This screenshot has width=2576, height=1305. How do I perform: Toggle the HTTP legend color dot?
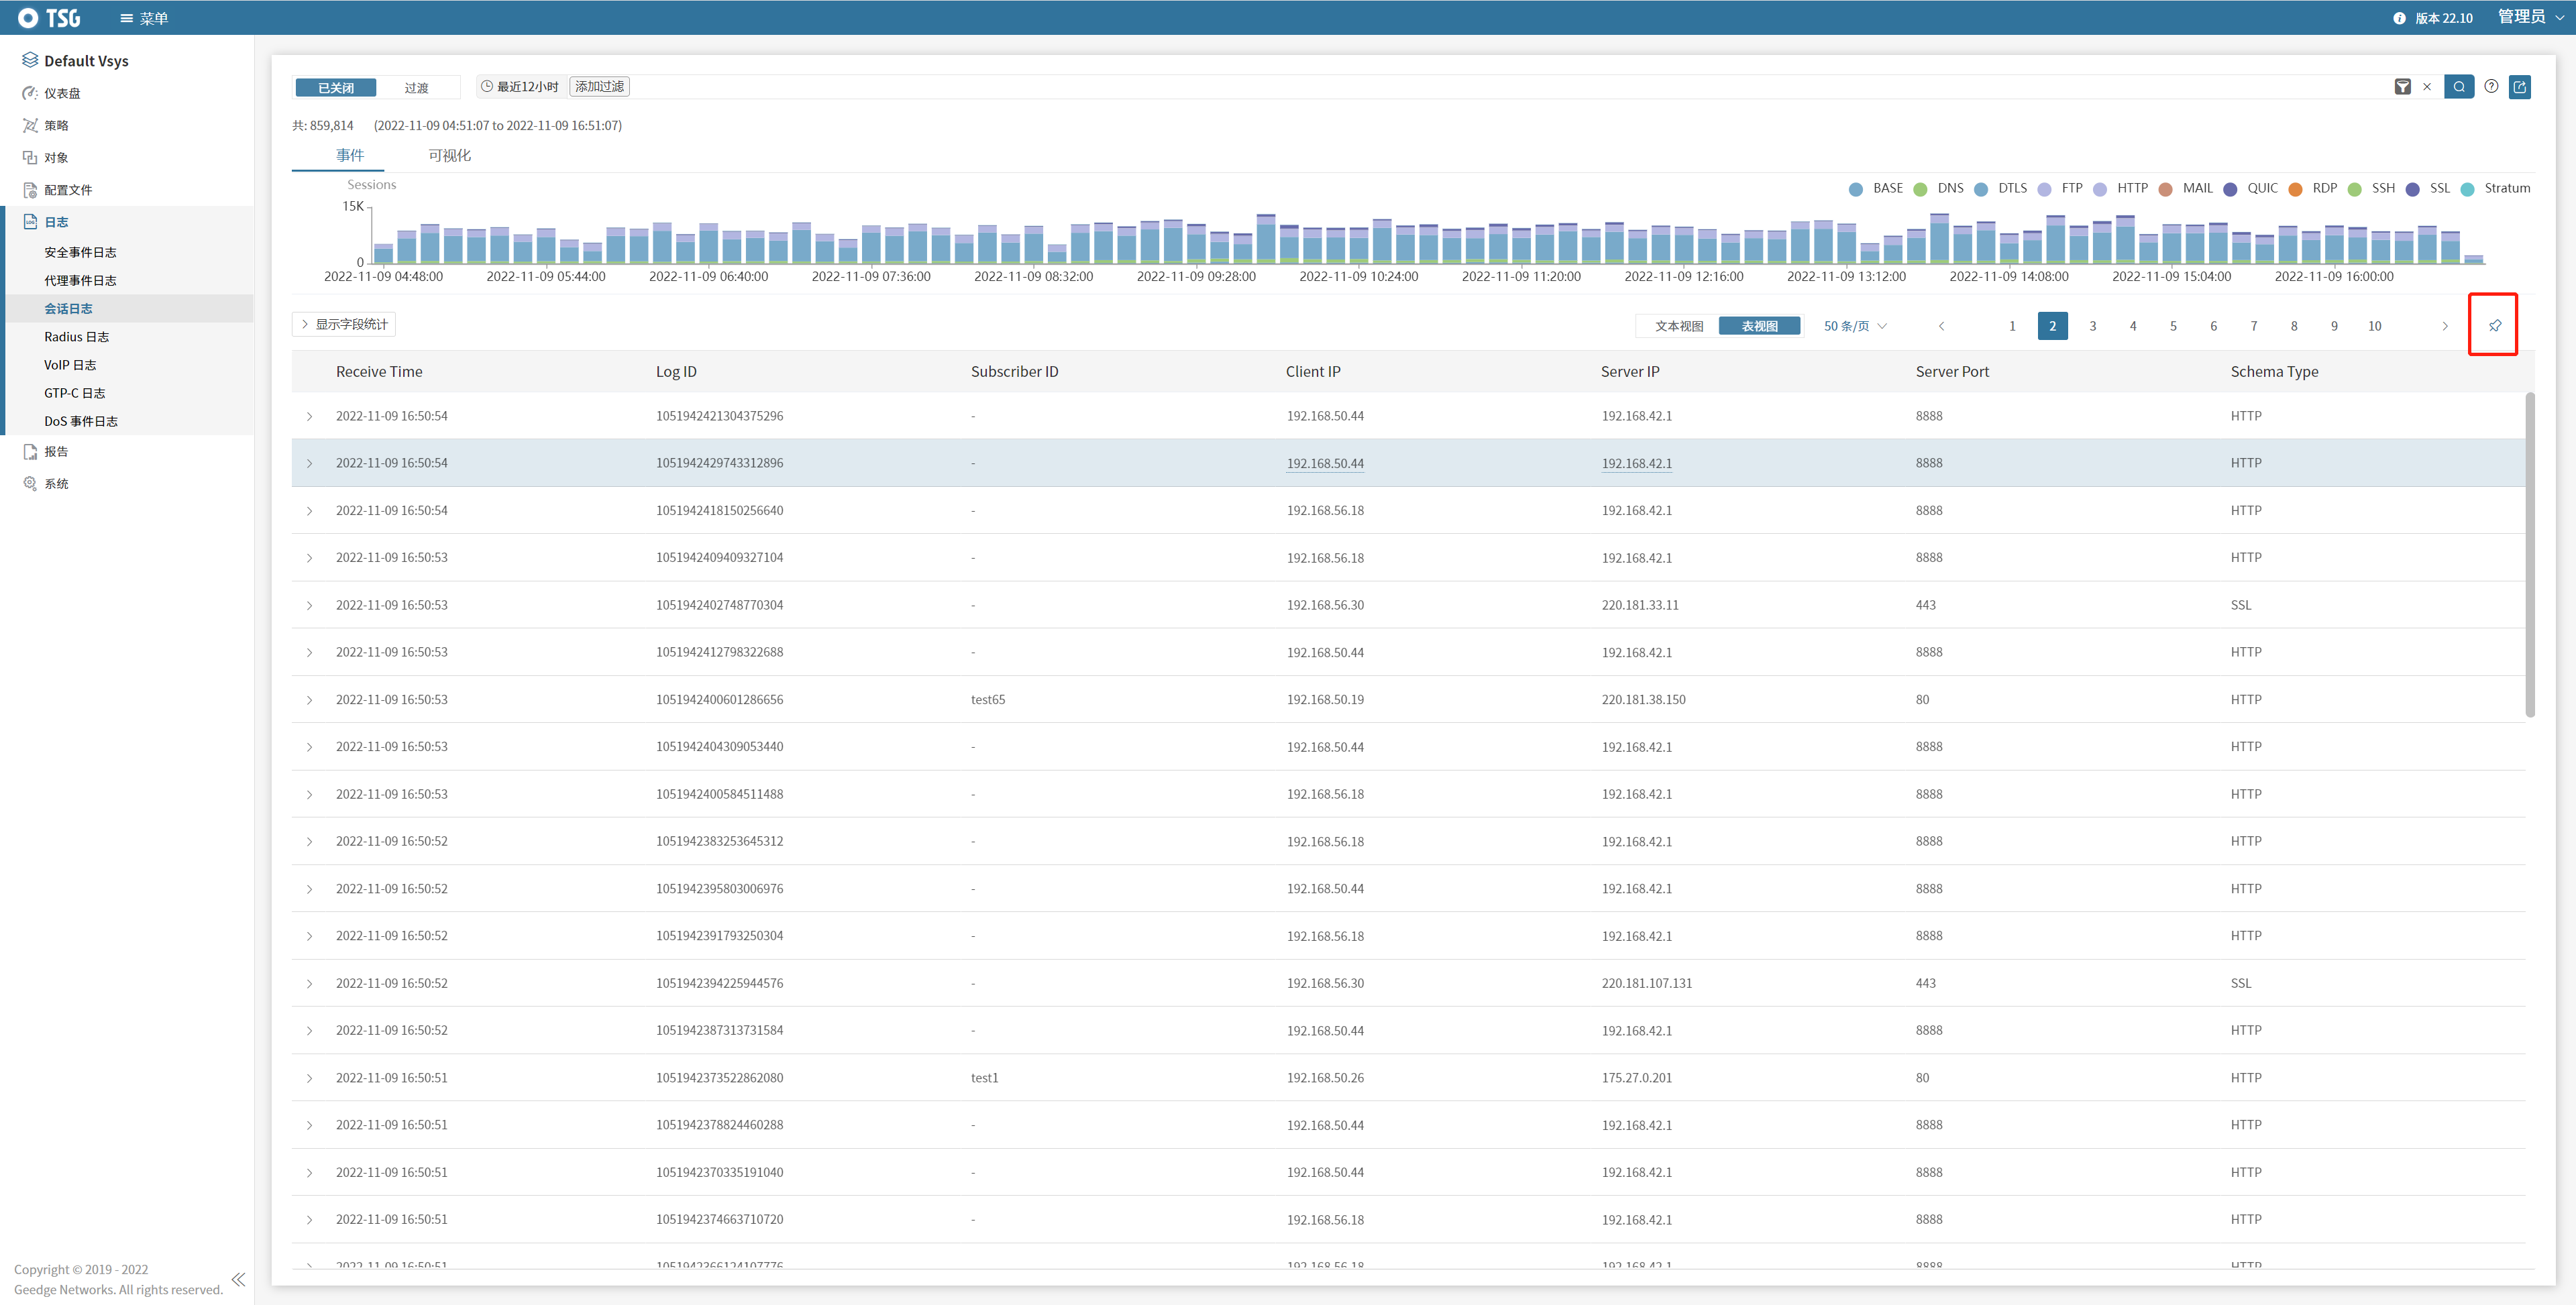pos(2100,189)
